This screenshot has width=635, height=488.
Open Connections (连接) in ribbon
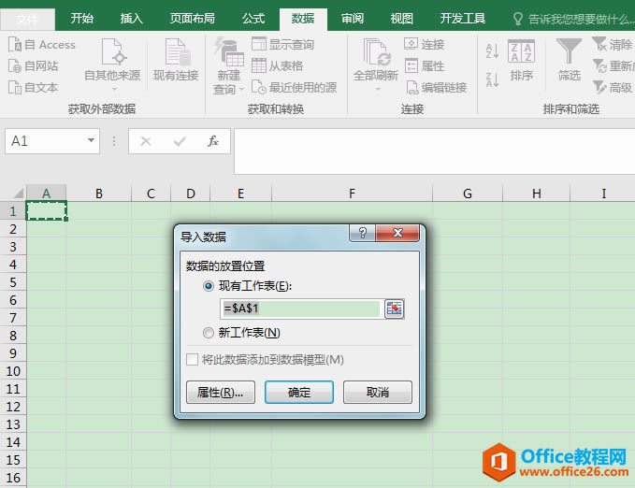pos(425,44)
